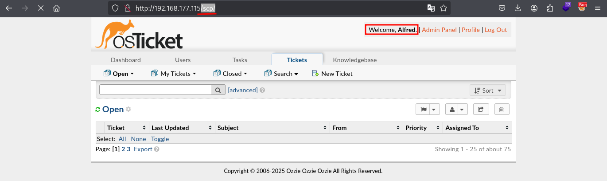Click the transfer tickets arrow icon
Viewport: 607px width, 181px height.
click(481, 109)
